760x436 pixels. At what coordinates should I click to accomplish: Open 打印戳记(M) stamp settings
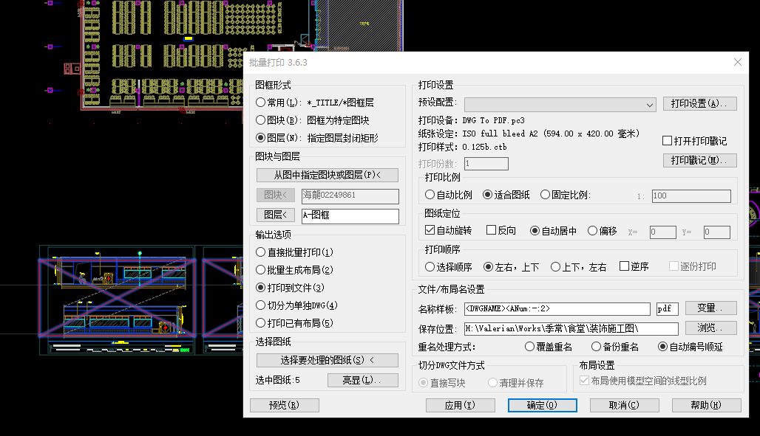click(x=699, y=160)
